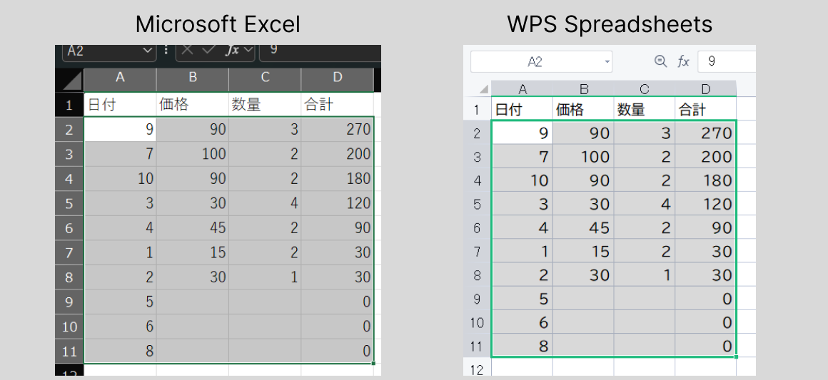Select row 1 header in Excel
828x380 pixels.
pyautogui.click(x=69, y=105)
